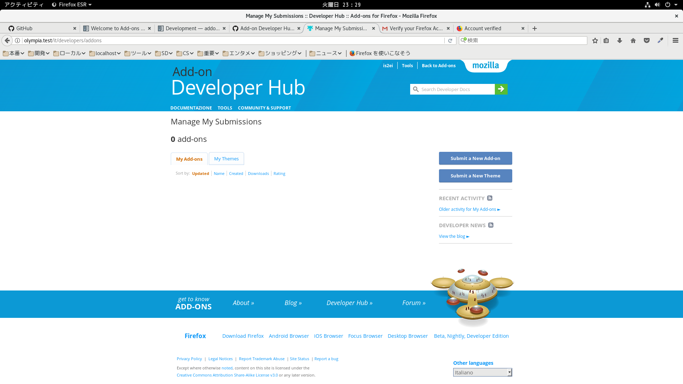The height and width of the screenshot is (384, 683).
Task: Click Back to Add-ons link
Action: coord(439,66)
